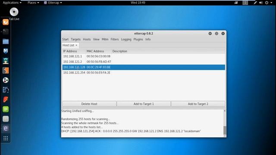This screenshot has width=276, height=155.
Task: Select host 192.168.121.2
Action: 144,62
